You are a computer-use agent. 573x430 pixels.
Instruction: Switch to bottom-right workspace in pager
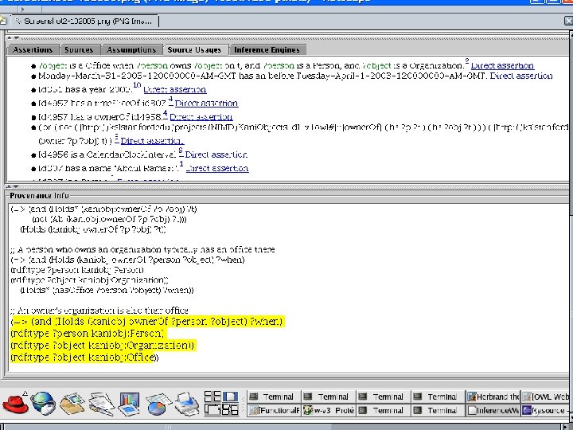[230, 409]
